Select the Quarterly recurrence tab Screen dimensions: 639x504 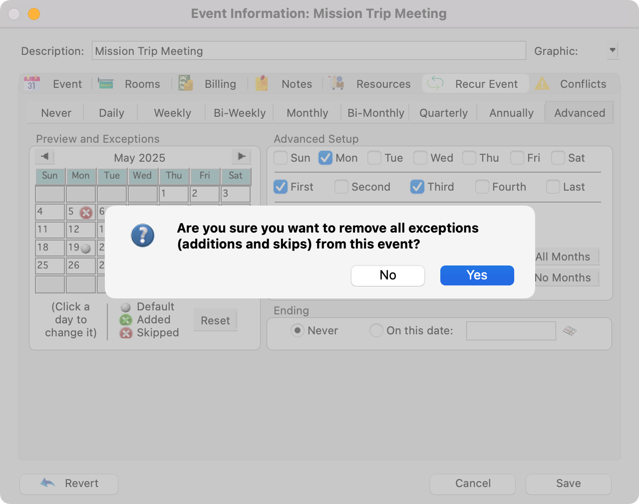point(443,113)
